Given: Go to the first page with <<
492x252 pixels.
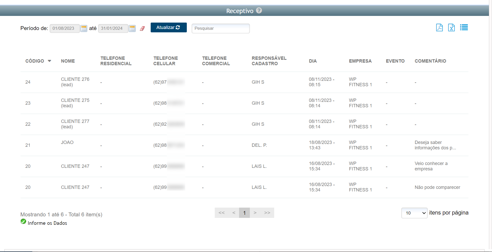Looking at the screenshot, I should pyautogui.click(x=221, y=213).
